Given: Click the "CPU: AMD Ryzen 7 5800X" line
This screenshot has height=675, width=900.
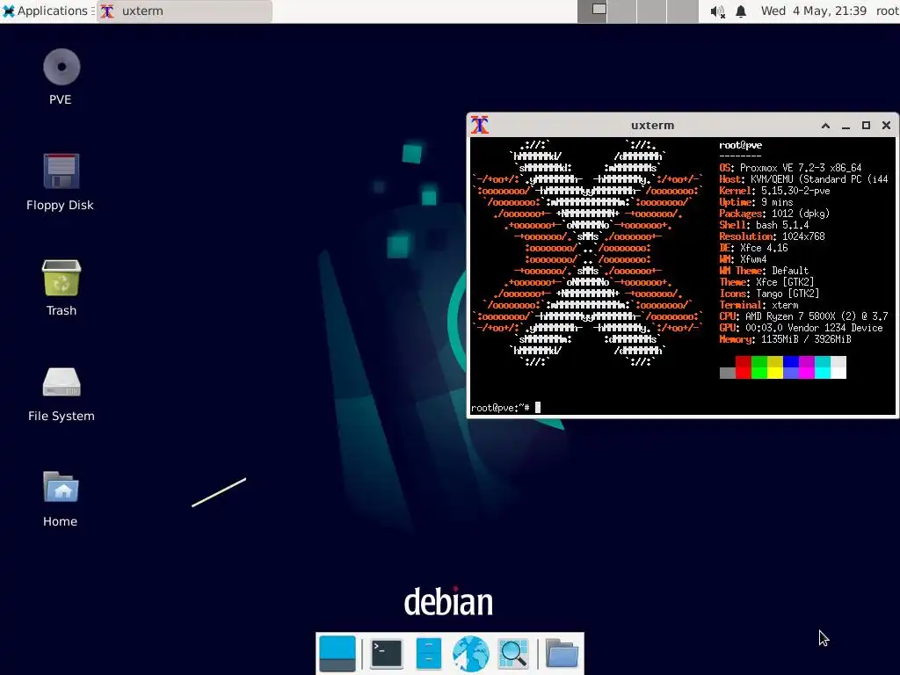Looking at the screenshot, I should [x=803, y=316].
